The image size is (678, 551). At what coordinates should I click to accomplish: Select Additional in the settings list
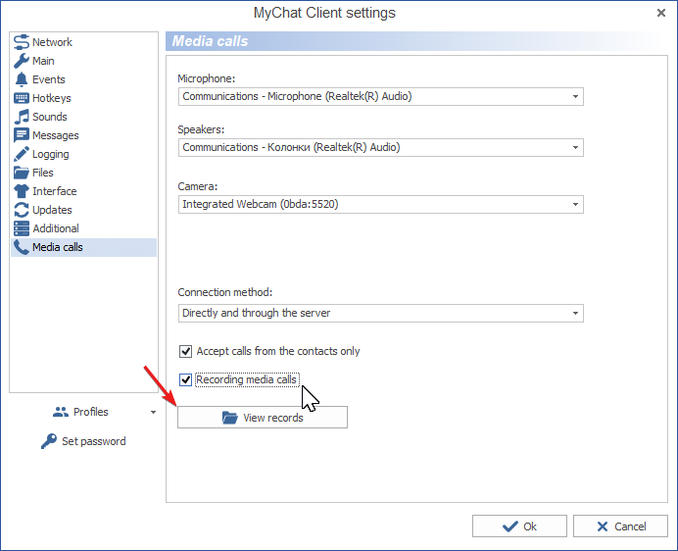point(55,228)
